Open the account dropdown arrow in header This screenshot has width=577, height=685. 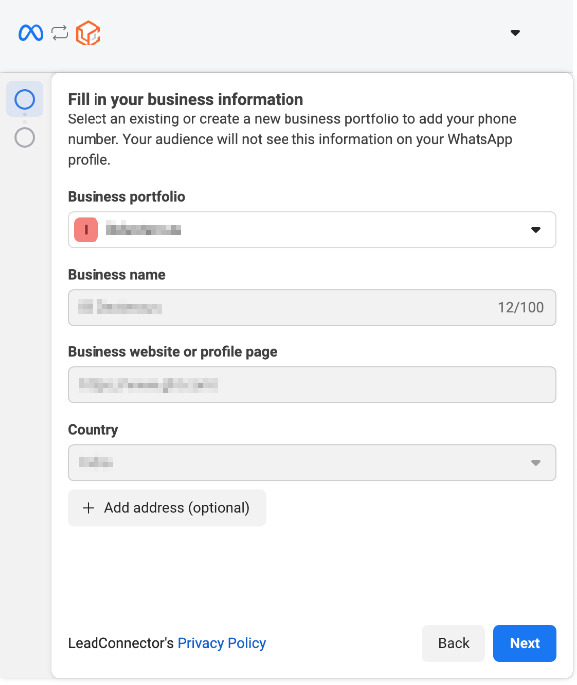(x=515, y=33)
